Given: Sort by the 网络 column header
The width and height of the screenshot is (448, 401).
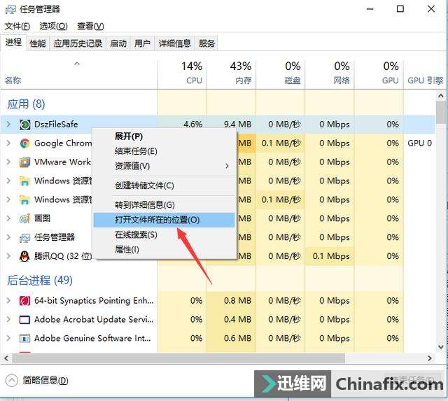Looking at the screenshot, I should point(330,73).
